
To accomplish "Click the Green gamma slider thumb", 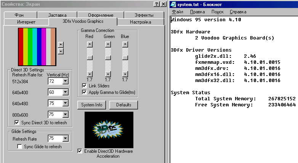I will [x=108, y=58].
